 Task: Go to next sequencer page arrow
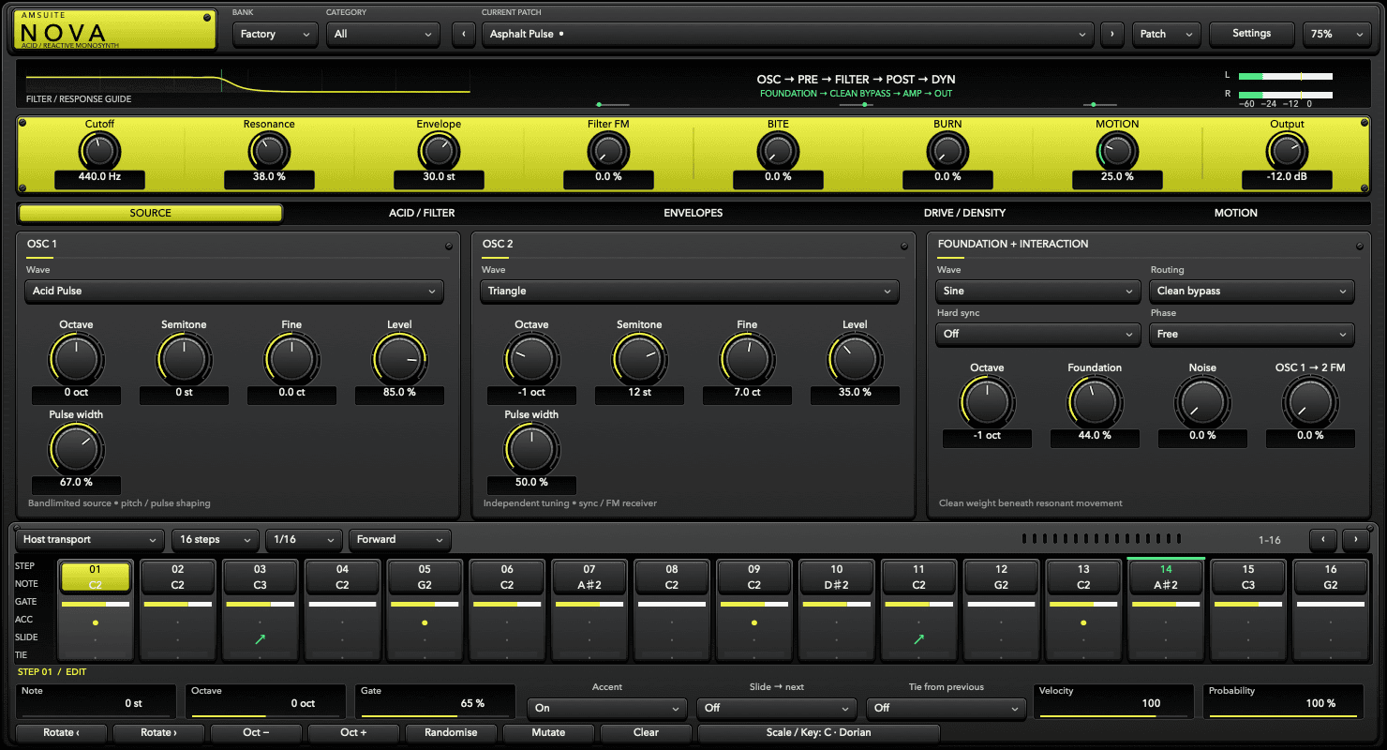[x=1356, y=539]
